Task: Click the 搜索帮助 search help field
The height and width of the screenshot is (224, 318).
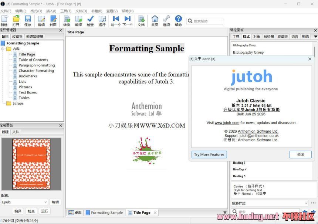Action: point(205,21)
